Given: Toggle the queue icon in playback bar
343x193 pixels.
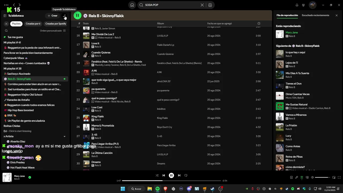Looking at the screenshot, I should pos(302,177).
